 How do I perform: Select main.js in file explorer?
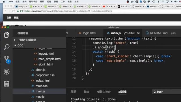click(x=39, y=91)
